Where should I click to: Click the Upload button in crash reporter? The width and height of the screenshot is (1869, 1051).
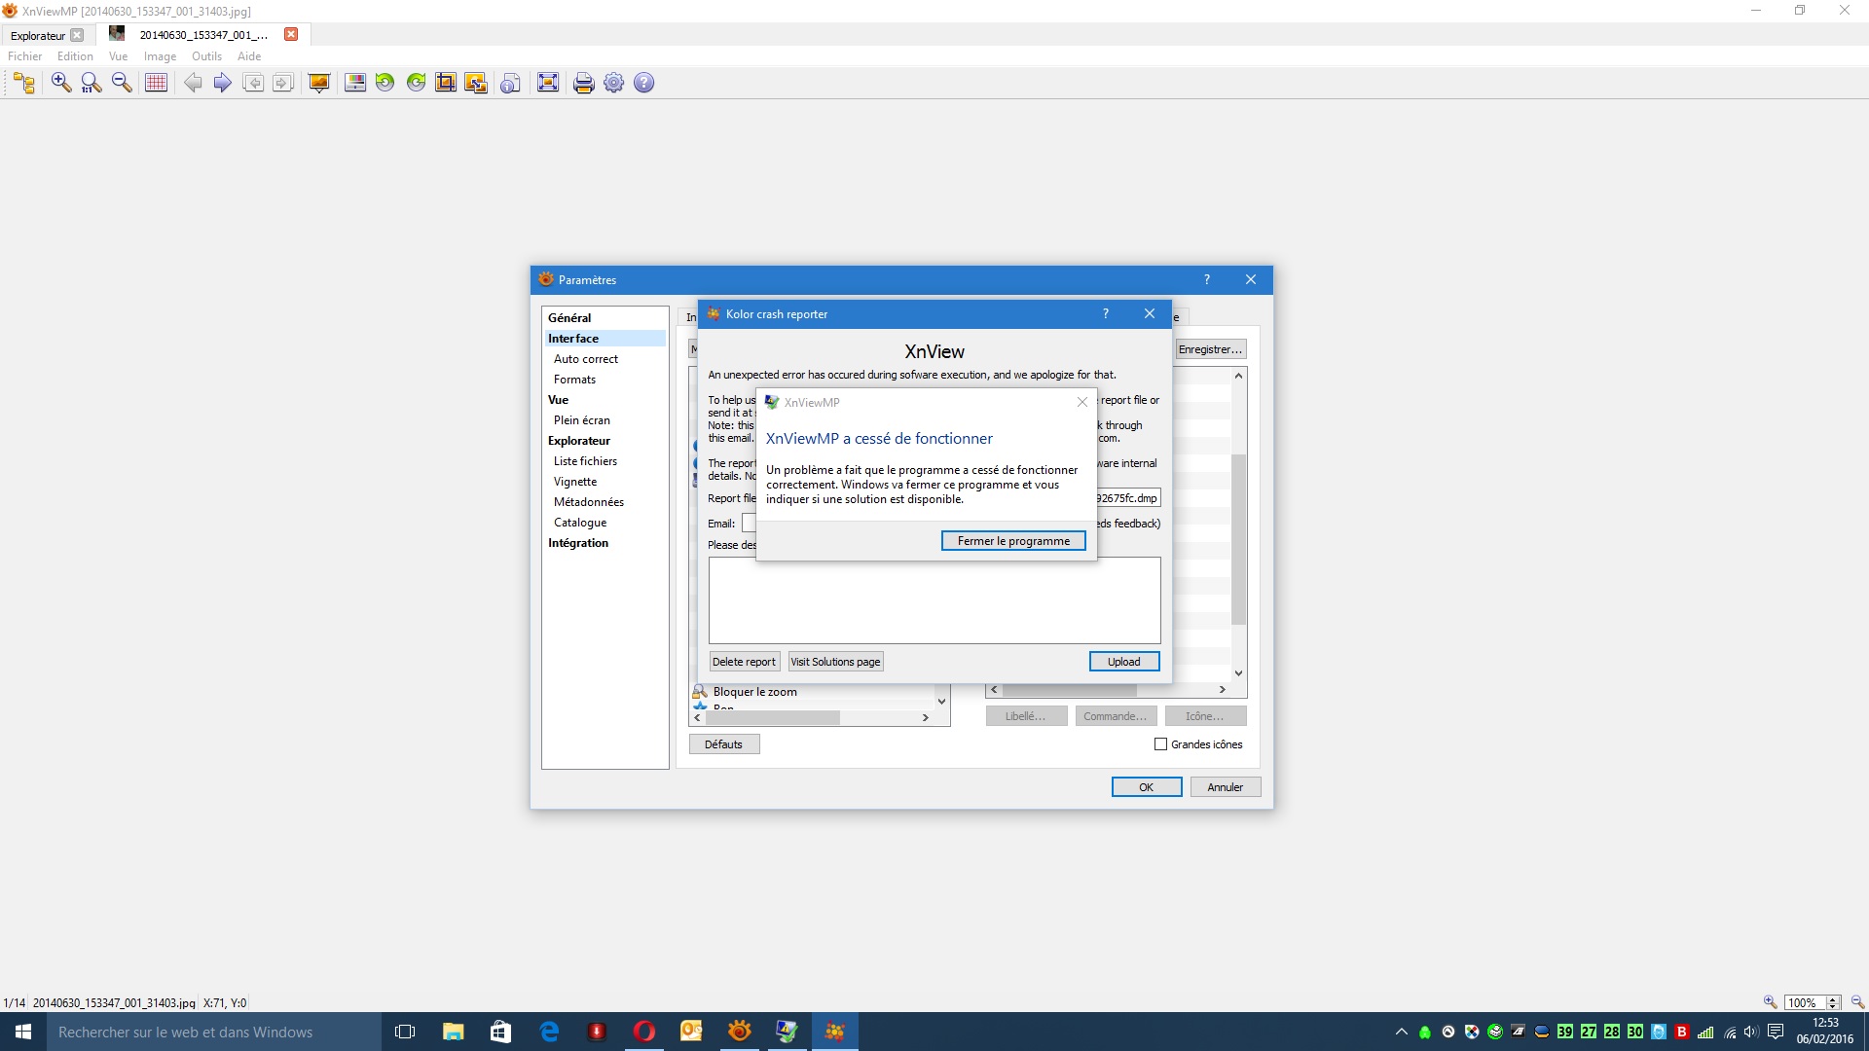point(1123,662)
